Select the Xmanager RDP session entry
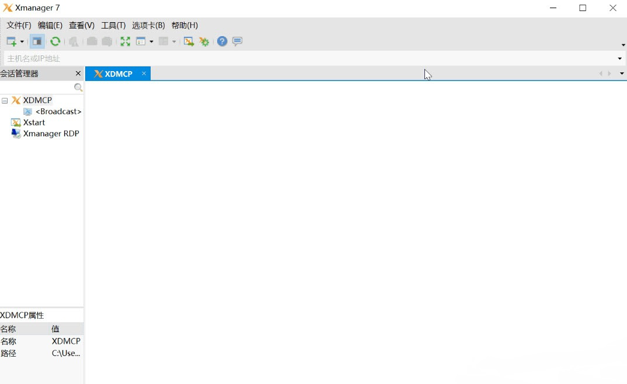This screenshot has width=627, height=384. point(51,133)
